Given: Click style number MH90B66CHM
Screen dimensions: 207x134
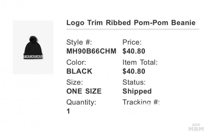Looking at the screenshot, I should pyautogui.click(x=91, y=51).
